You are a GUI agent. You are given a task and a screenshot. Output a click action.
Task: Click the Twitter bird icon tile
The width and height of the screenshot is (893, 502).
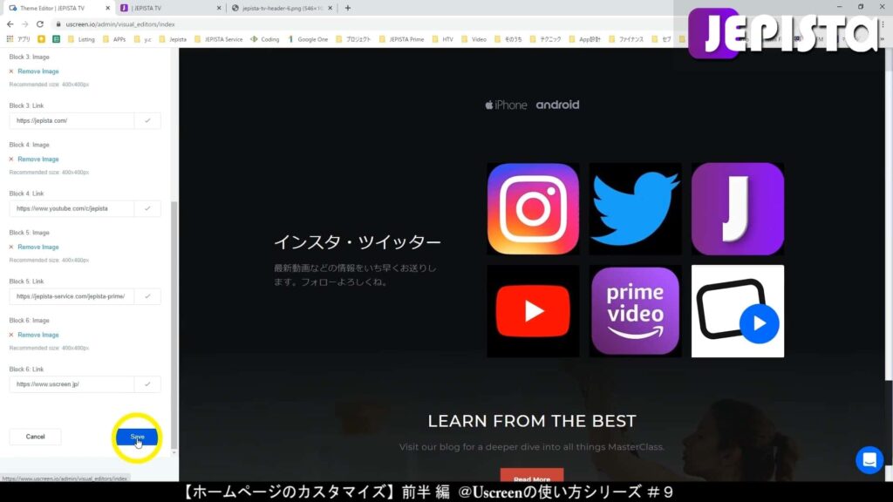635,209
